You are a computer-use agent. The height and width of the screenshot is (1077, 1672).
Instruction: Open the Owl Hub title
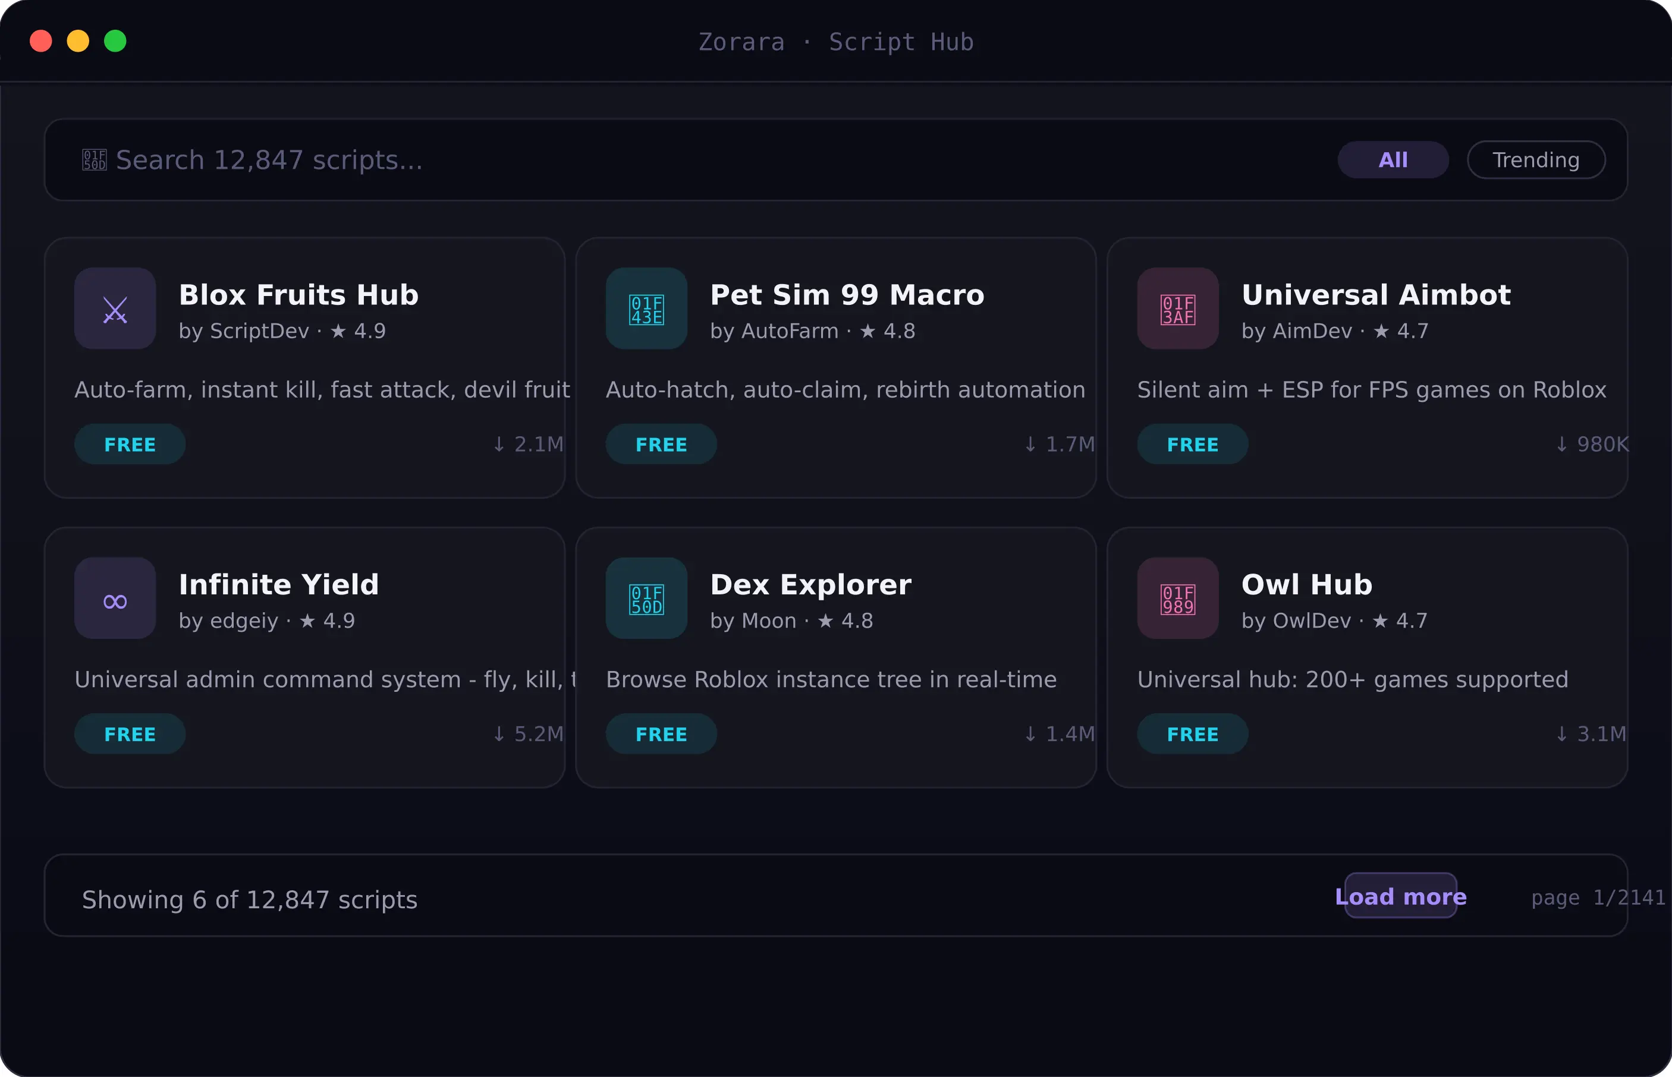pos(1307,585)
